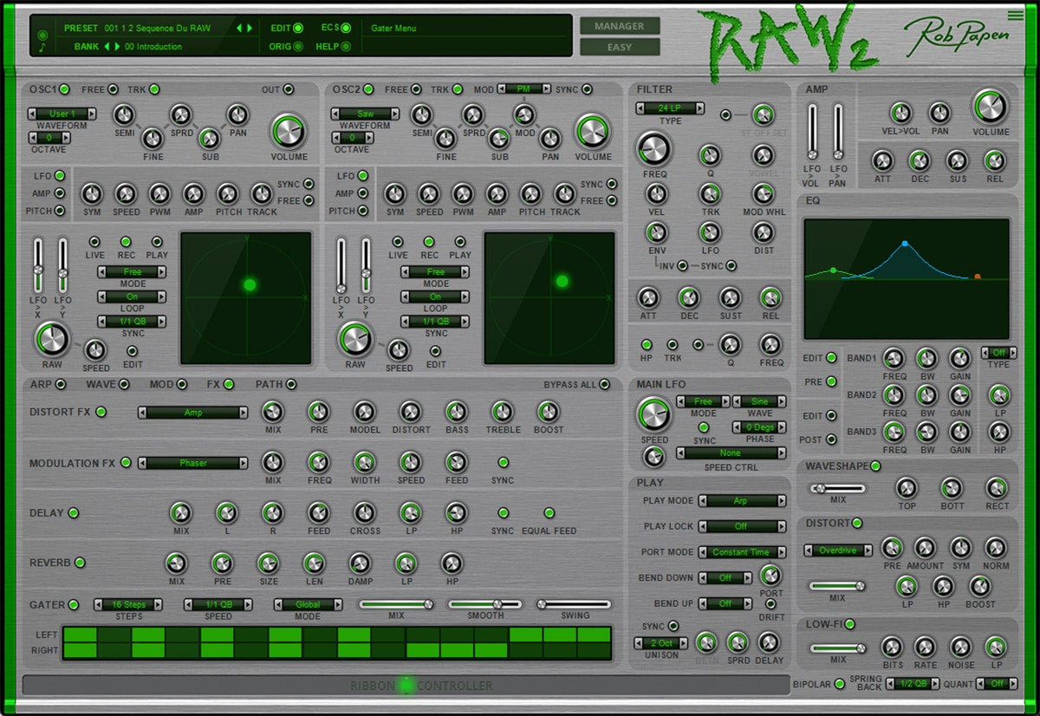Open the Main LFO WAVE selector showing Sine
This screenshot has width=1040, height=716.
pos(759,401)
